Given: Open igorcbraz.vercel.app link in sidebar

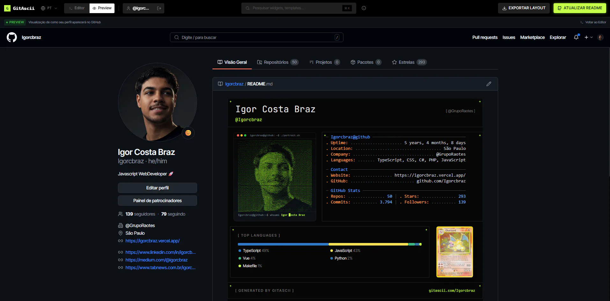Looking at the screenshot, I should coord(152,241).
